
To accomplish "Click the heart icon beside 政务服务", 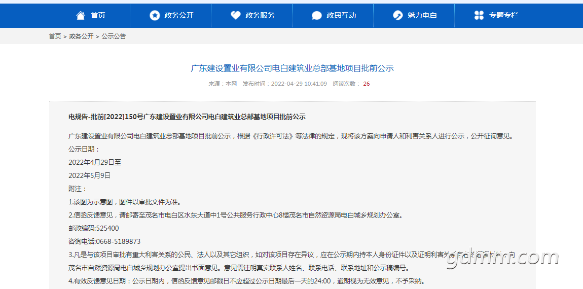I will pos(235,15).
